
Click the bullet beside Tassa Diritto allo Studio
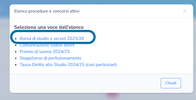point(16,65)
